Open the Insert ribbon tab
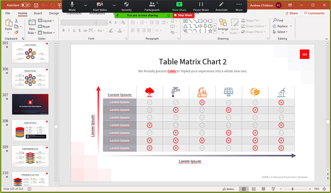 (x=38, y=13)
